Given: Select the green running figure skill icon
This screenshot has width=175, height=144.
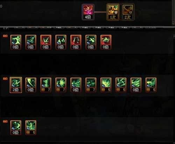Looking at the screenshot, I should 16,42.
